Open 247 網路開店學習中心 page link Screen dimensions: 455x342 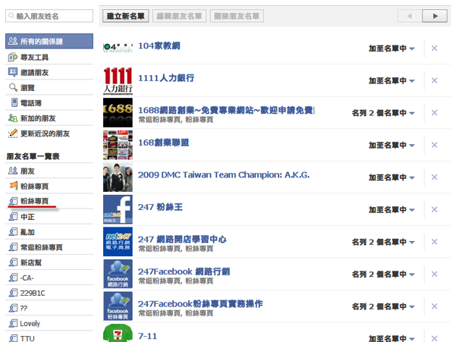point(182,240)
